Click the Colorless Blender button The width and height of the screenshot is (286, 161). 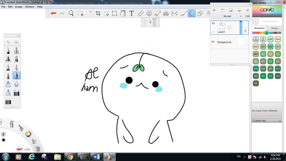(x=256, y=21)
